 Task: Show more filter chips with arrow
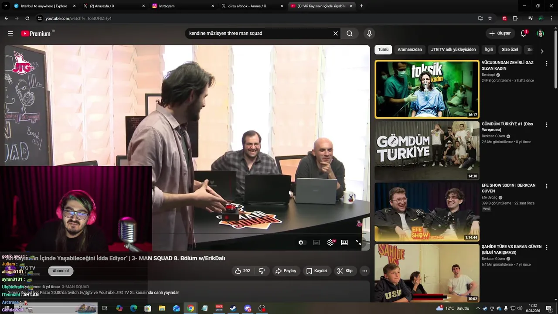542,51
